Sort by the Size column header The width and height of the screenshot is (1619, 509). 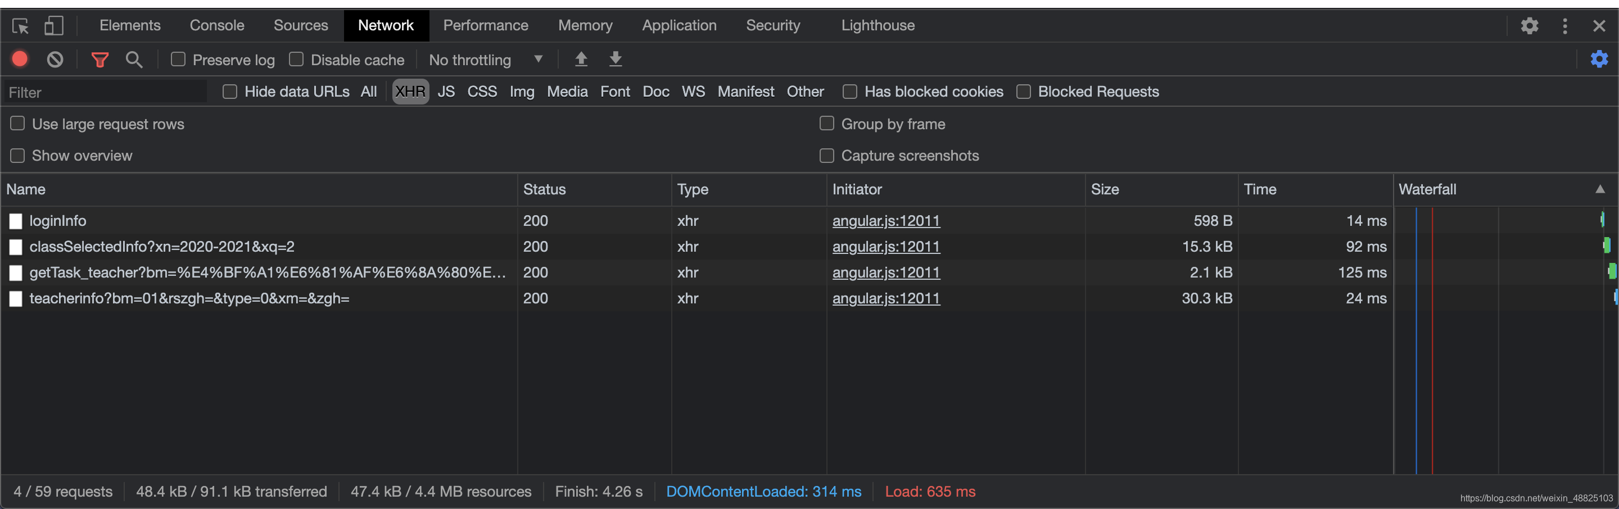point(1161,190)
